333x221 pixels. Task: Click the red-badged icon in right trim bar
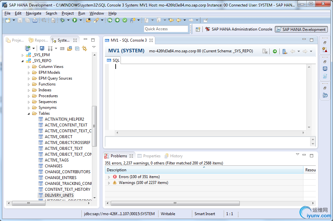[325, 49]
